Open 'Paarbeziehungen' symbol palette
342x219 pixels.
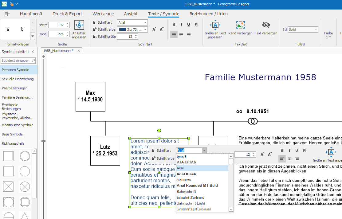[15, 88]
